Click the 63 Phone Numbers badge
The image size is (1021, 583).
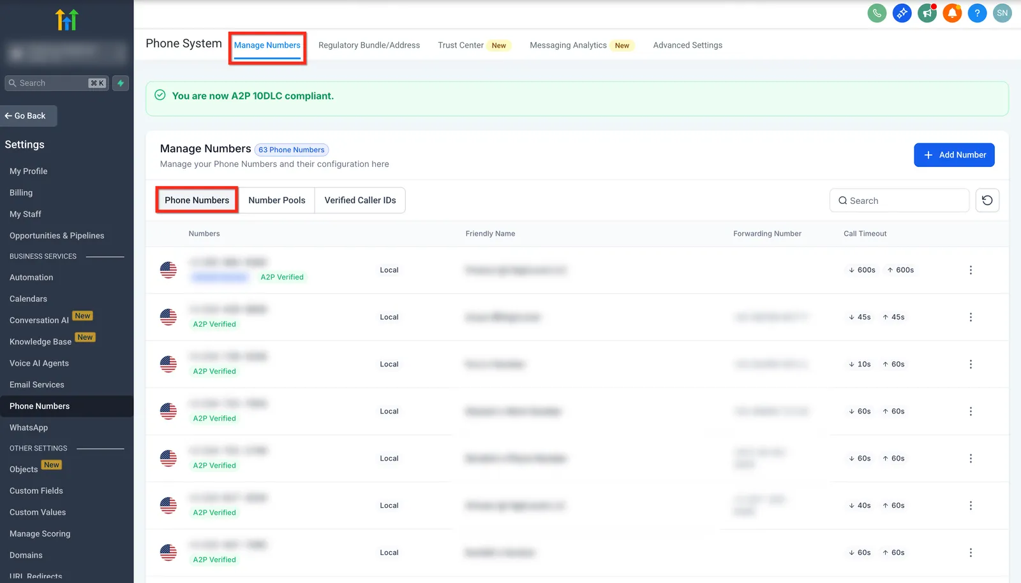[292, 150]
